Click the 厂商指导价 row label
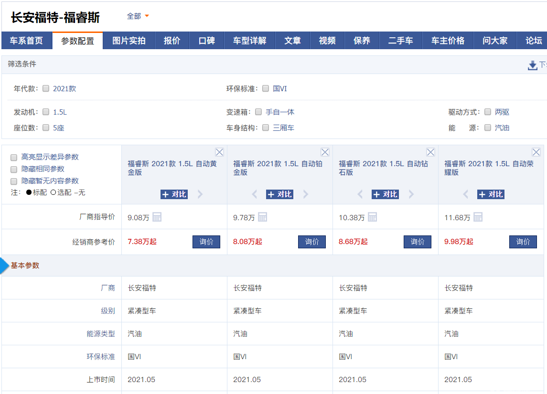Image resolution: width=547 pixels, height=394 pixels. (x=97, y=217)
